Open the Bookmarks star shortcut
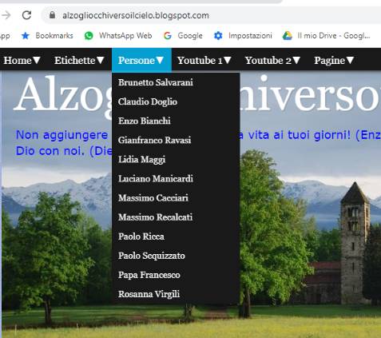This screenshot has height=338, width=381. (26, 35)
